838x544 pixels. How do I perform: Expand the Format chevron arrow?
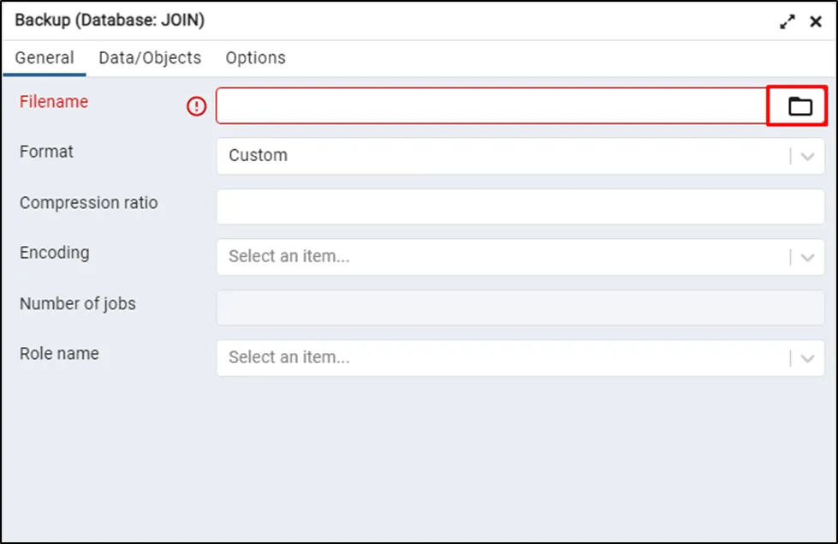tap(807, 157)
